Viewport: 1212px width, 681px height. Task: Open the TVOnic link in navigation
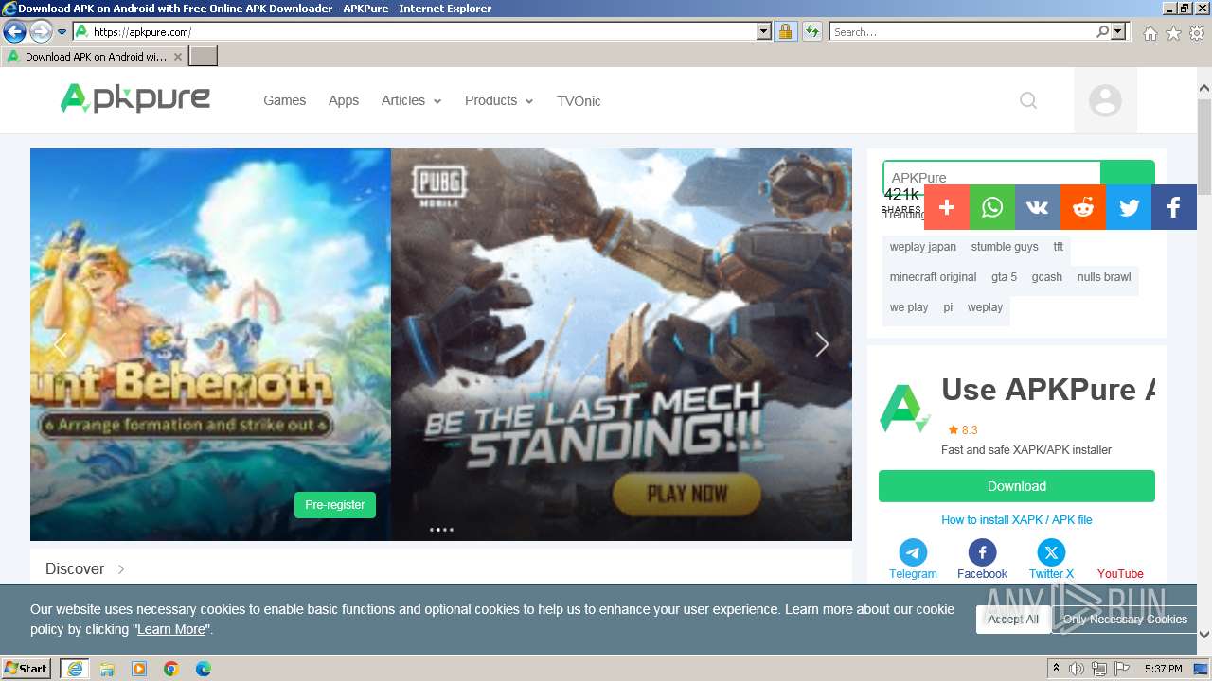[x=579, y=101]
